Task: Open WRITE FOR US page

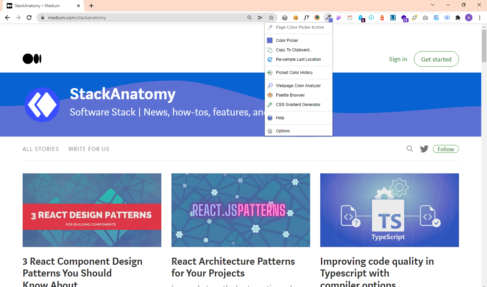Action: click(89, 149)
